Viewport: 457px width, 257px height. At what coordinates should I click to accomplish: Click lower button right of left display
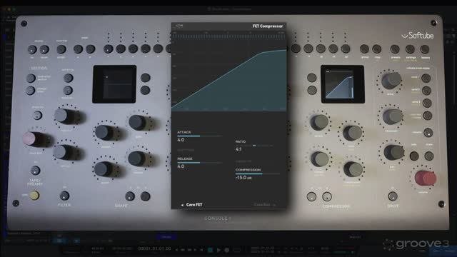[x=145, y=90]
